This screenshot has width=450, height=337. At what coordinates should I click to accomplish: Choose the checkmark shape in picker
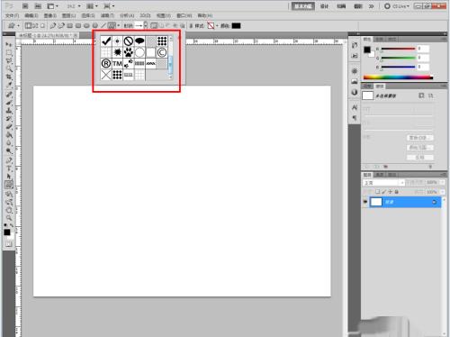pos(106,41)
